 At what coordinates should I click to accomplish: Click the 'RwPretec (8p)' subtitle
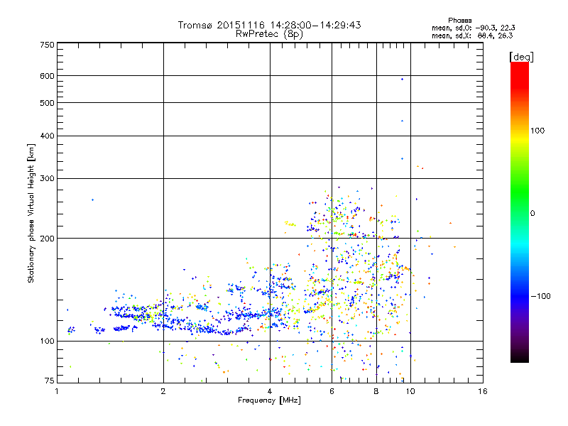click(269, 34)
